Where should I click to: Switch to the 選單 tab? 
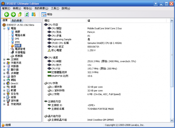(5, 20)
